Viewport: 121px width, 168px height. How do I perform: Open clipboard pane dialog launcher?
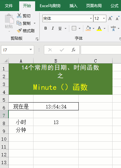click(37, 39)
